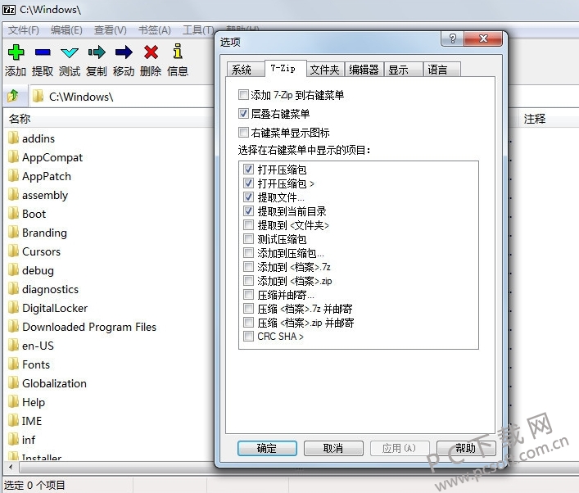Click the 确定 button
The image size is (579, 493).
pyautogui.click(x=267, y=448)
